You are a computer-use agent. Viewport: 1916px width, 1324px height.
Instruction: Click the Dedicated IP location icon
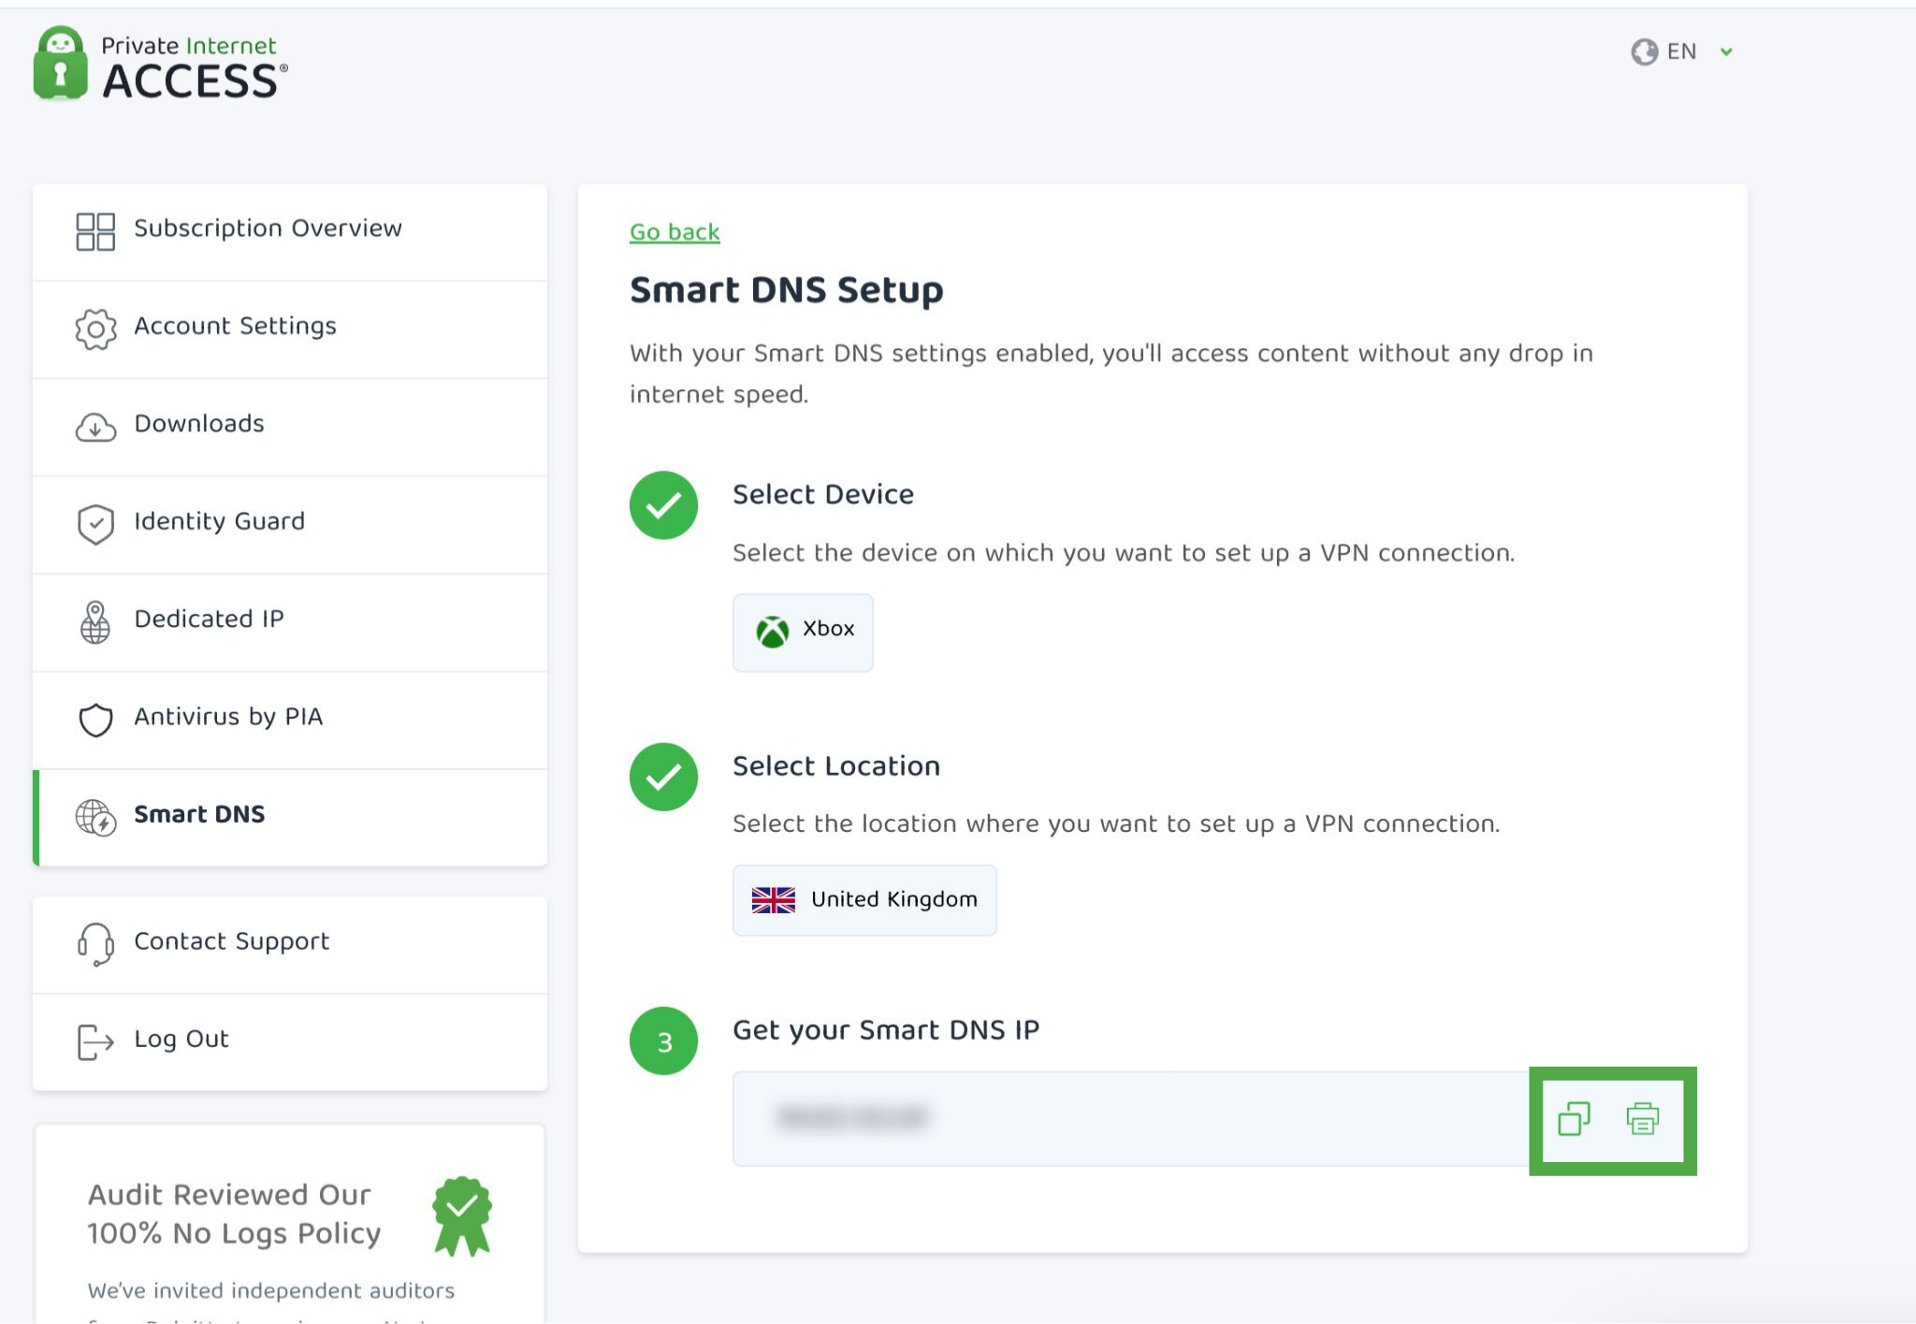(95, 622)
